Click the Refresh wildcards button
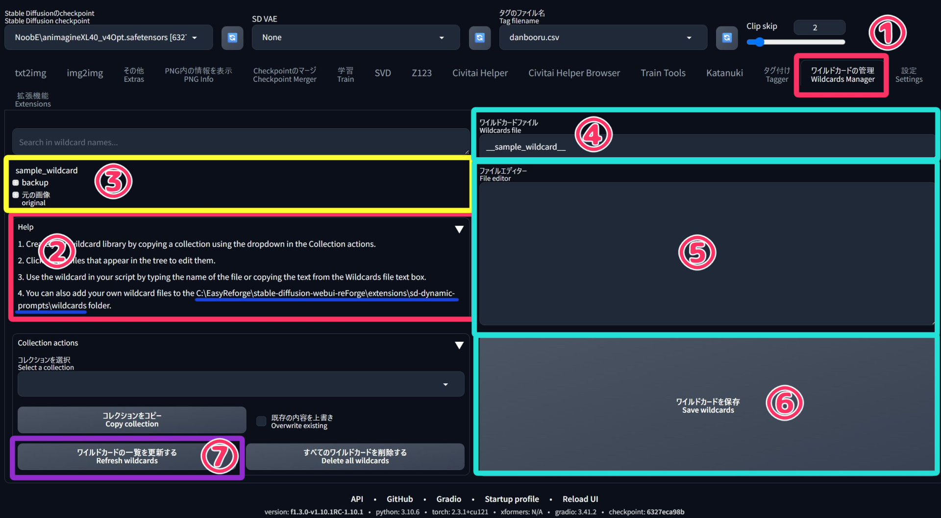The image size is (941, 518). pos(127,456)
